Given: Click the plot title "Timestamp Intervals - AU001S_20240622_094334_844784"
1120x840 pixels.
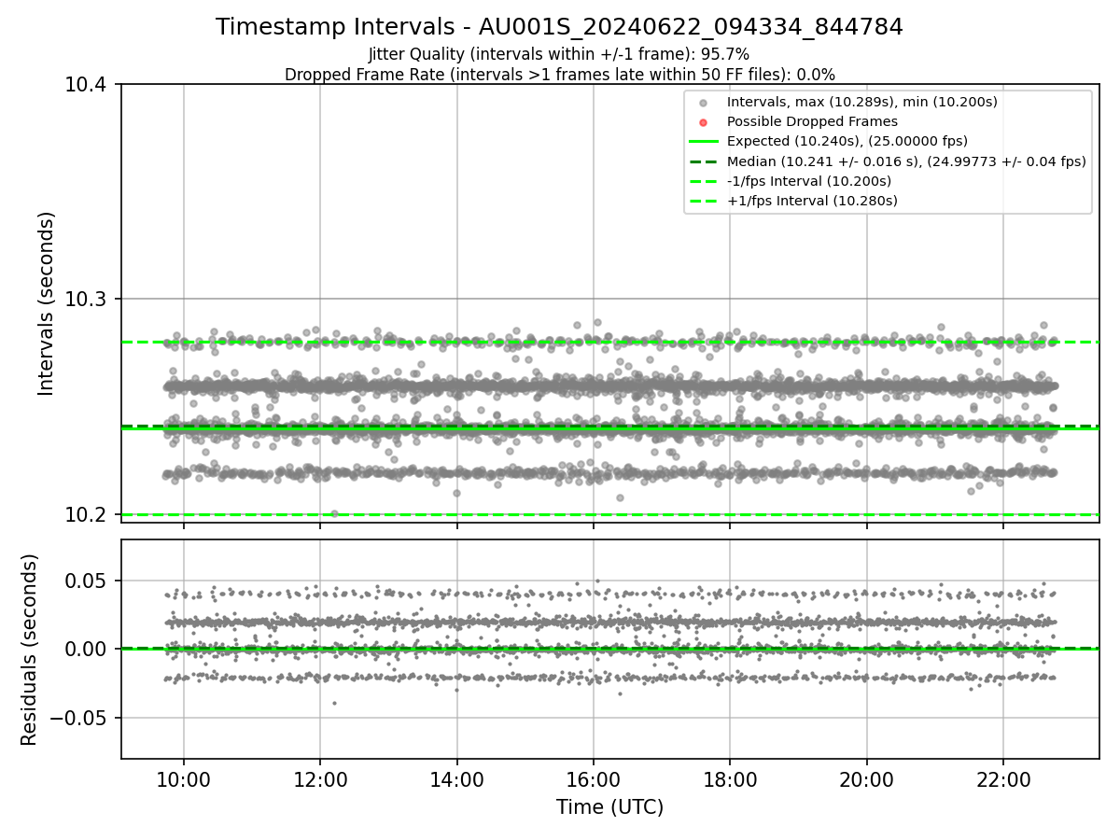Looking at the screenshot, I should point(559,27).
